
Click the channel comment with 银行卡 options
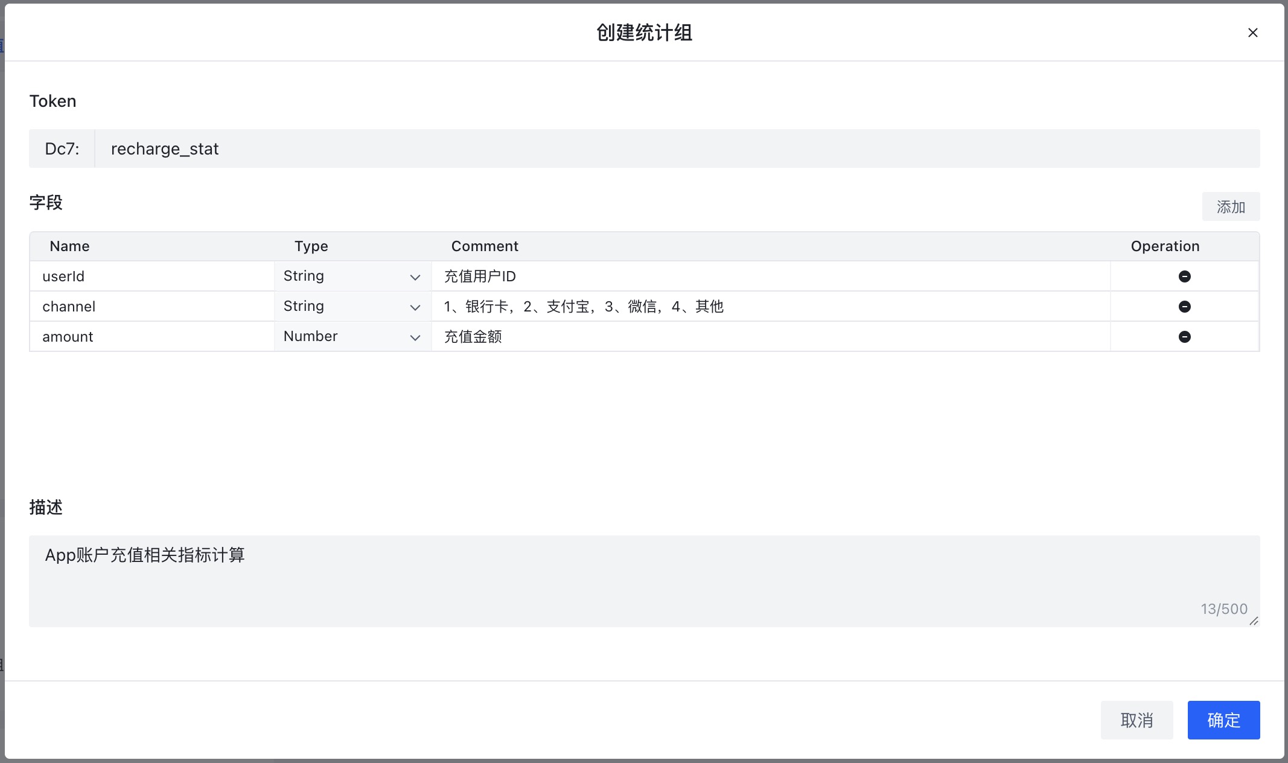point(770,307)
